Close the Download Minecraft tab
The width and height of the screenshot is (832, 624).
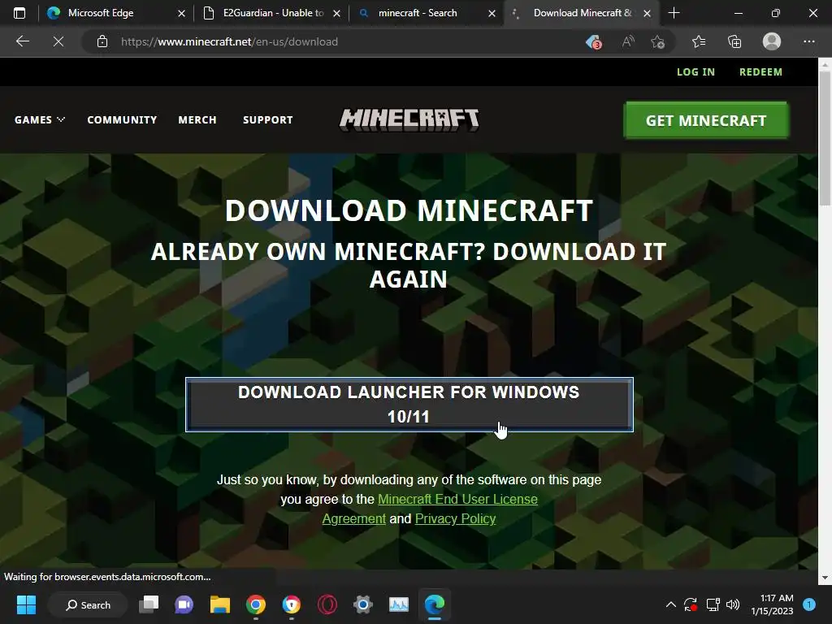pyautogui.click(x=647, y=13)
